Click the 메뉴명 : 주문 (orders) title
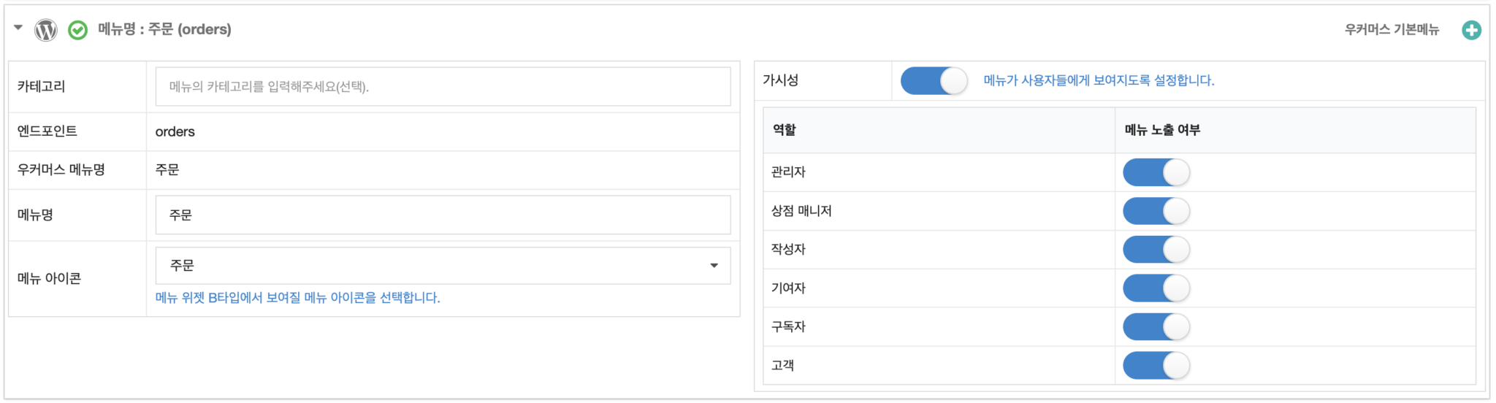This screenshot has width=1496, height=403. [x=164, y=30]
